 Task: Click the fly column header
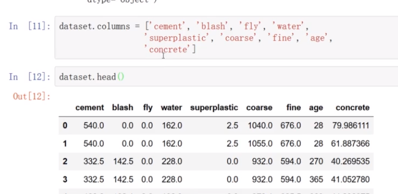(x=148, y=108)
